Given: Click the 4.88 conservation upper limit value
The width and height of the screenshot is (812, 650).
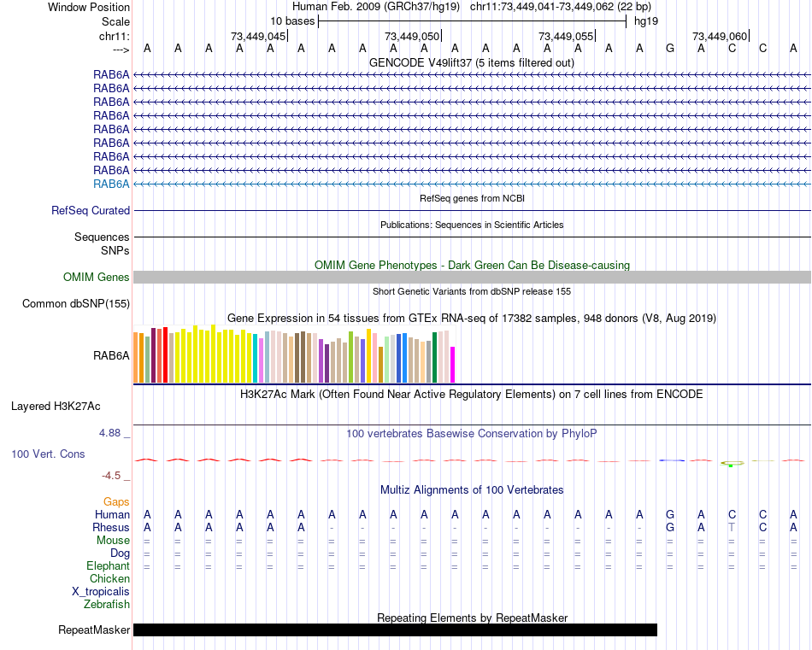Looking at the screenshot, I should point(109,433).
